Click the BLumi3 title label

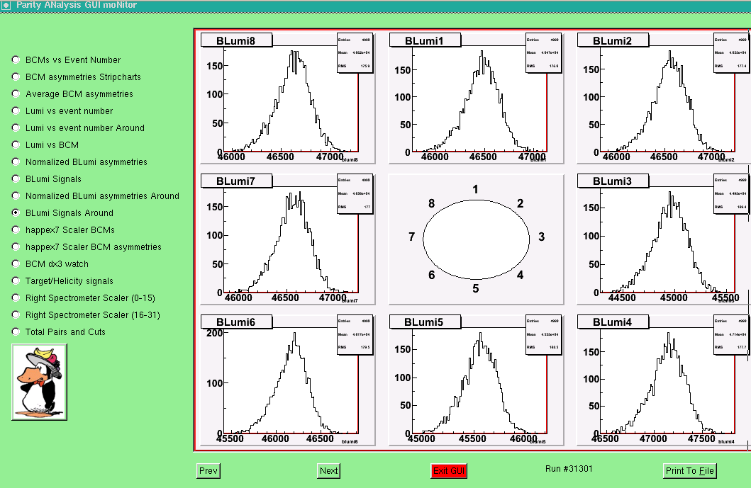pos(613,181)
